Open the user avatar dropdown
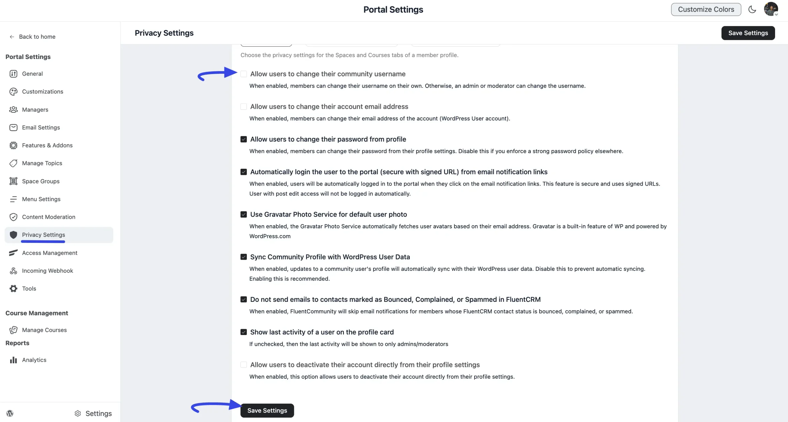This screenshot has width=788, height=422. point(771,9)
